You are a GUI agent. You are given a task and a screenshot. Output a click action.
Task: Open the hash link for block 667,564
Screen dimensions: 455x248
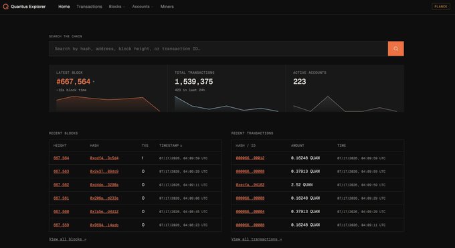tap(104, 158)
